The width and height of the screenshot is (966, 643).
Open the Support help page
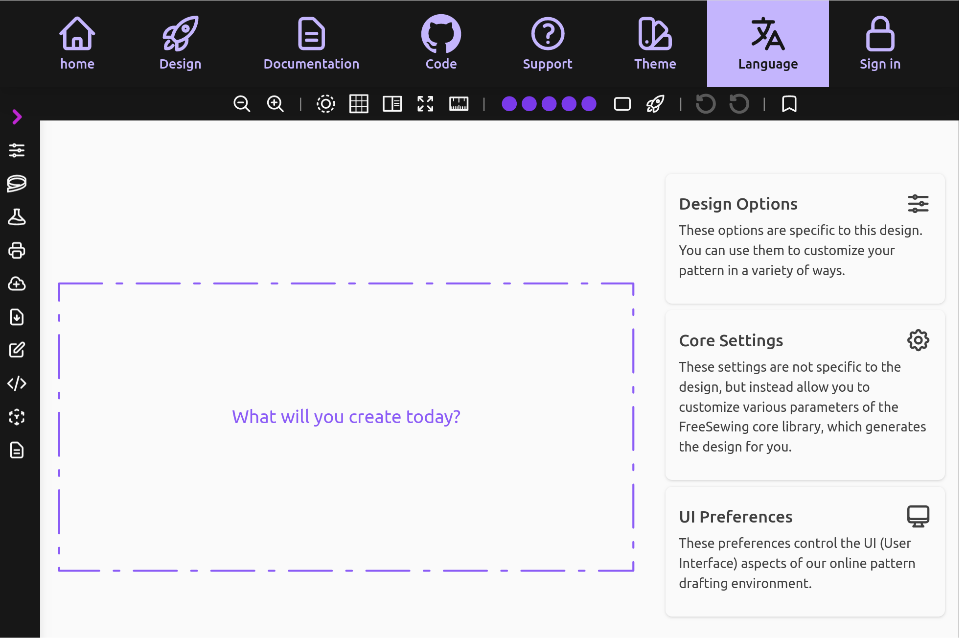(x=547, y=44)
